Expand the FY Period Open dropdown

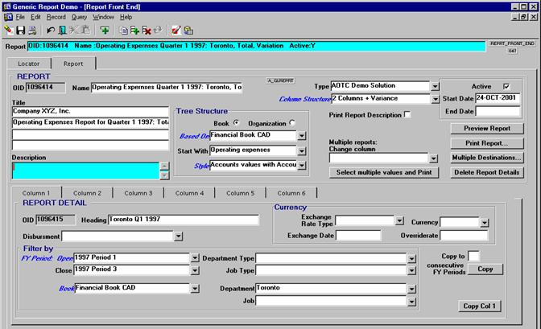click(x=195, y=258)
